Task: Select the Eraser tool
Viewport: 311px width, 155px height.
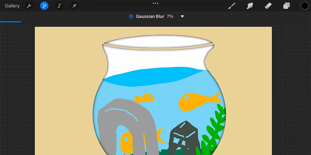Action: tap(268, 5)
